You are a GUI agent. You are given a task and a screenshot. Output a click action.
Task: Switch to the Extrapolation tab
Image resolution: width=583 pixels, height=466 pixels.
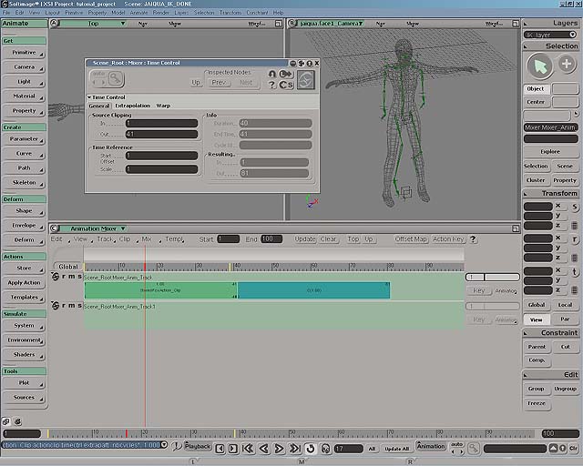132,106
